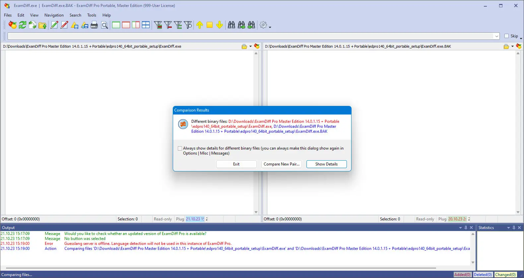524x278 pixels.
Task: Click the blue grid panes layout icon
Action: coord(146,25)
